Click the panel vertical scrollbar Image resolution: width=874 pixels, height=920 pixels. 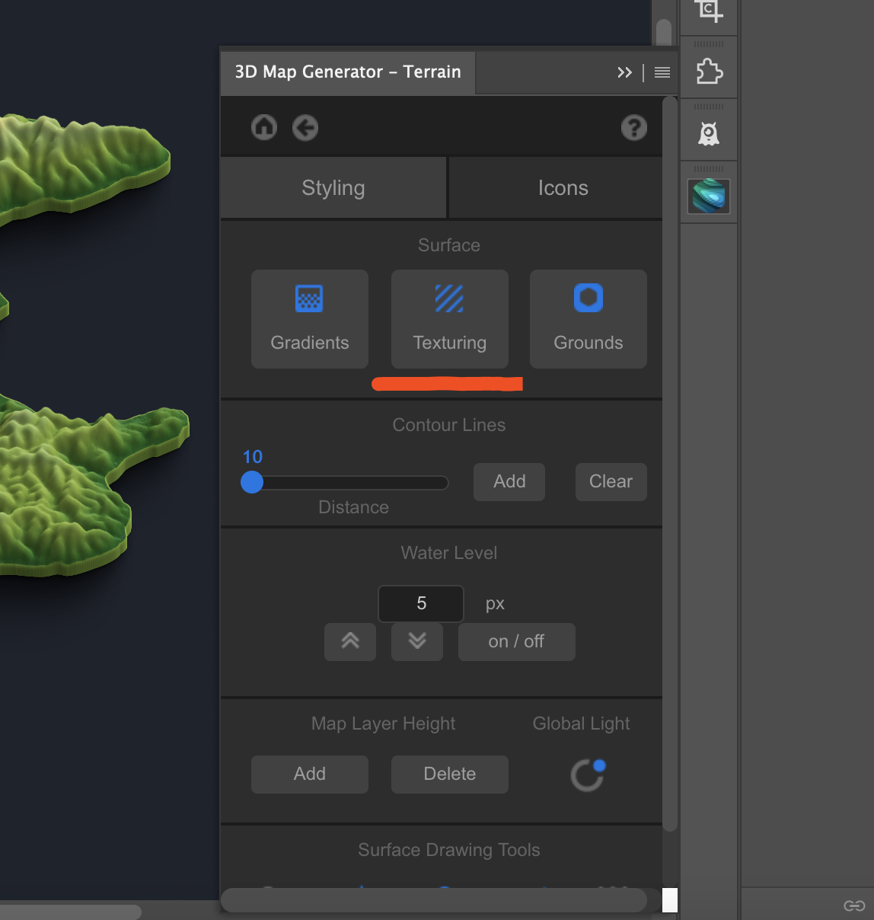tap(669, 464)
